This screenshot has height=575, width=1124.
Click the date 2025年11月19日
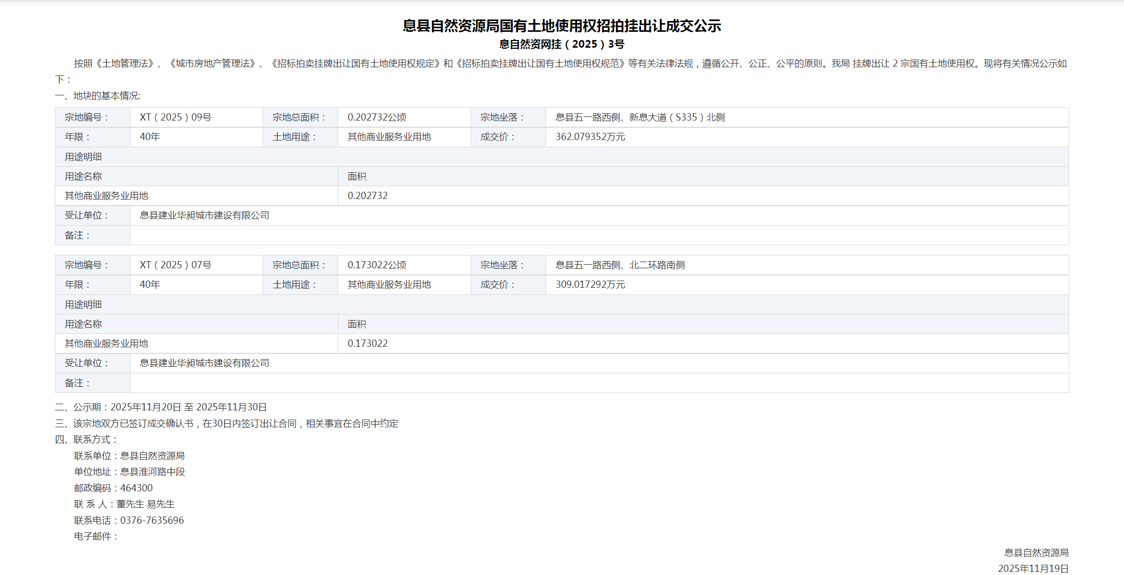tap(1033, 569)
